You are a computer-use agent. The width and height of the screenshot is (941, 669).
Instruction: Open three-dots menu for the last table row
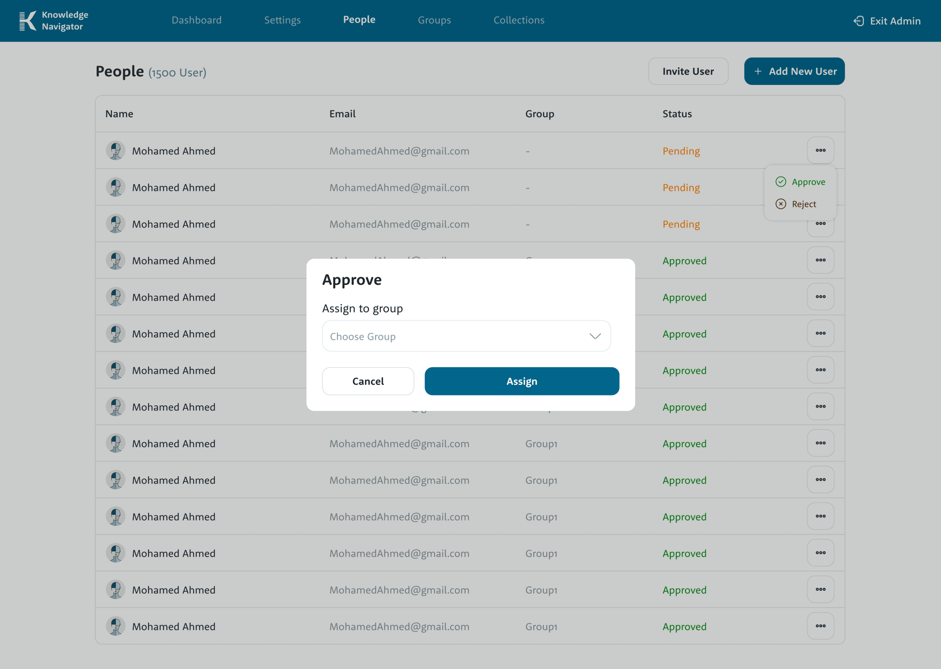pyautogui.click(x=820, y=626)
